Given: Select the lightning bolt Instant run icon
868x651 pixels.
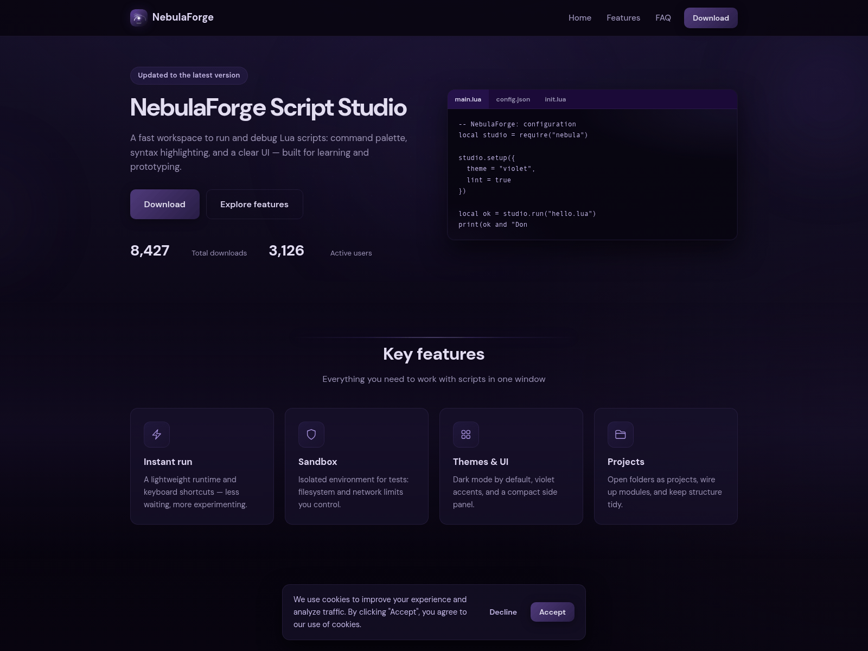Looking at the screenshot, I should pyautogui.click(x=157, y=434).
